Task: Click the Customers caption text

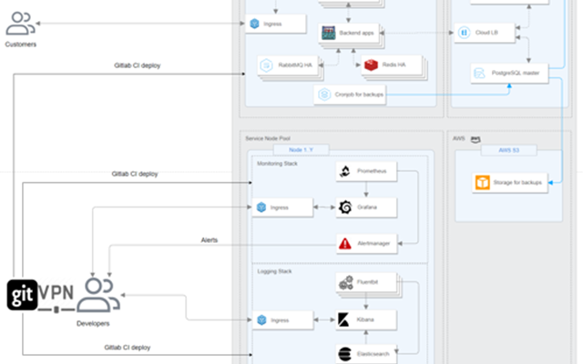Action: point(21,45)
